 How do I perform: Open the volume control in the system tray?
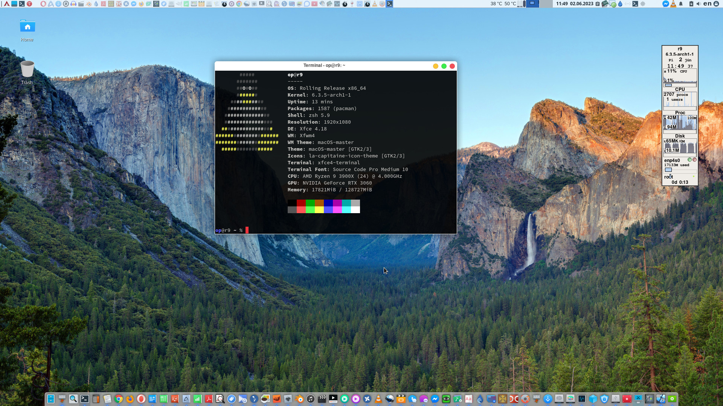[x=699, y=4]
